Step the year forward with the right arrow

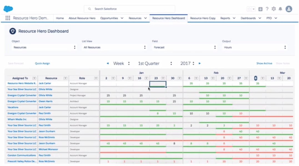tap(200, 63)
